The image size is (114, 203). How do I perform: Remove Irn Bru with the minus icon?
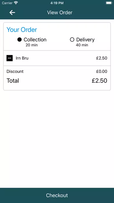pyautogui.click(x=10, y=58)
